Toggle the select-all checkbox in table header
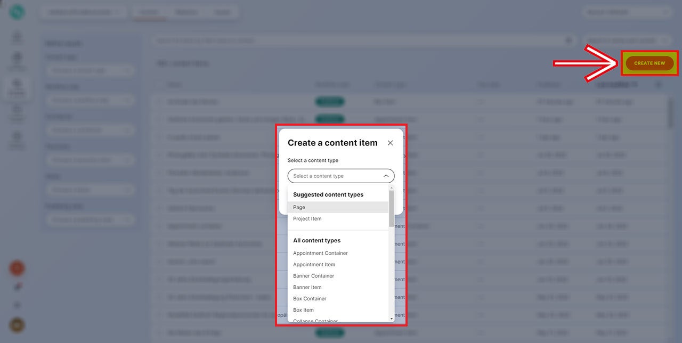The height and width of the screenshot is (343, 682). point(159,85)
